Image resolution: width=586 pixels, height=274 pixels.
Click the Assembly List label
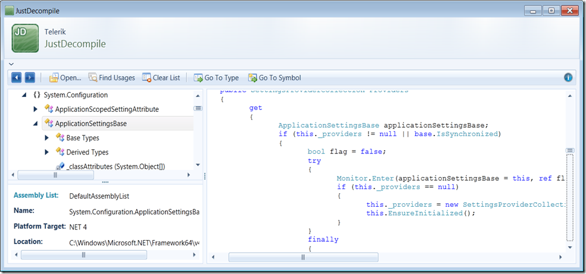[36, 196]
